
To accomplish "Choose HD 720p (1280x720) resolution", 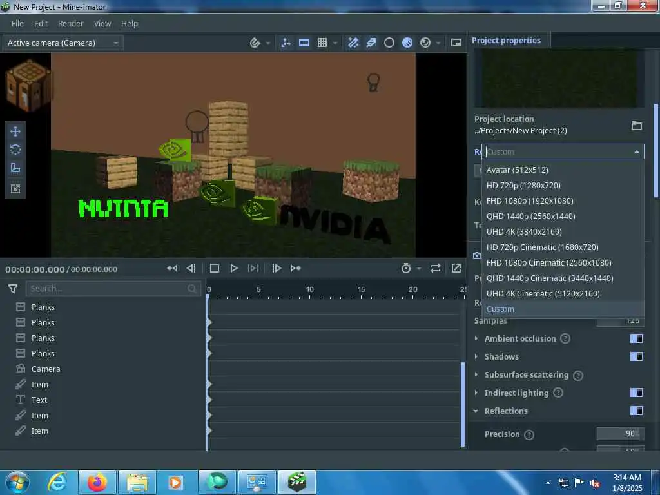I will point(563,186).
